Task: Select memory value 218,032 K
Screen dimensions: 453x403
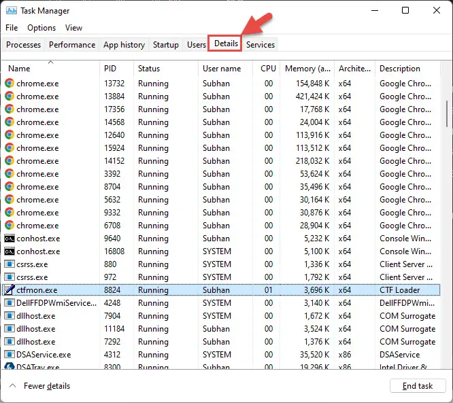Action: coord(312,161)
